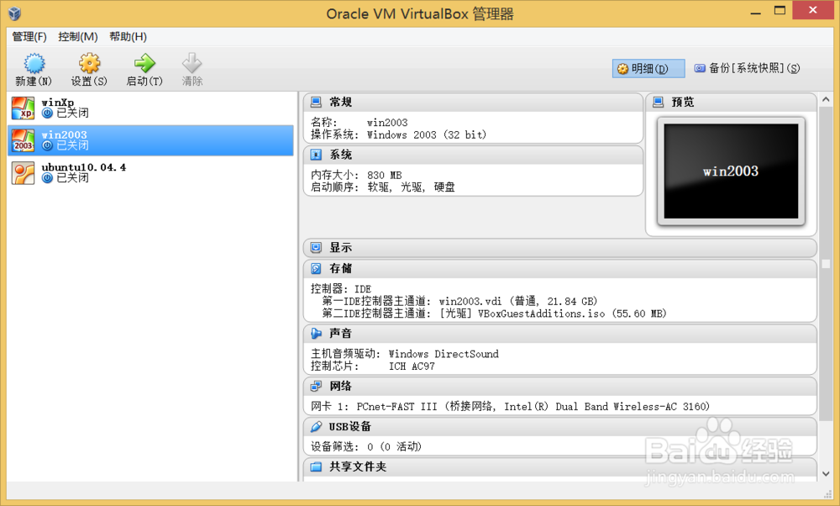Click USB filter text '0 (0 活动)'

[x=394, y=447]
